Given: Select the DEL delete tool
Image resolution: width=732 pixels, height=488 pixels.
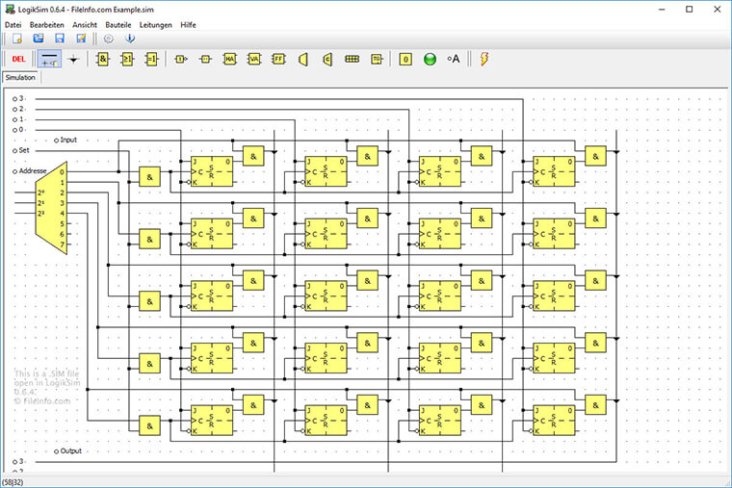Looking at the screenshot, I should click(x=19, y=59).
